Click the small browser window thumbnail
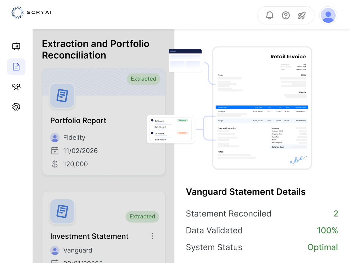350x263 pixels. [x=185, y=60]
